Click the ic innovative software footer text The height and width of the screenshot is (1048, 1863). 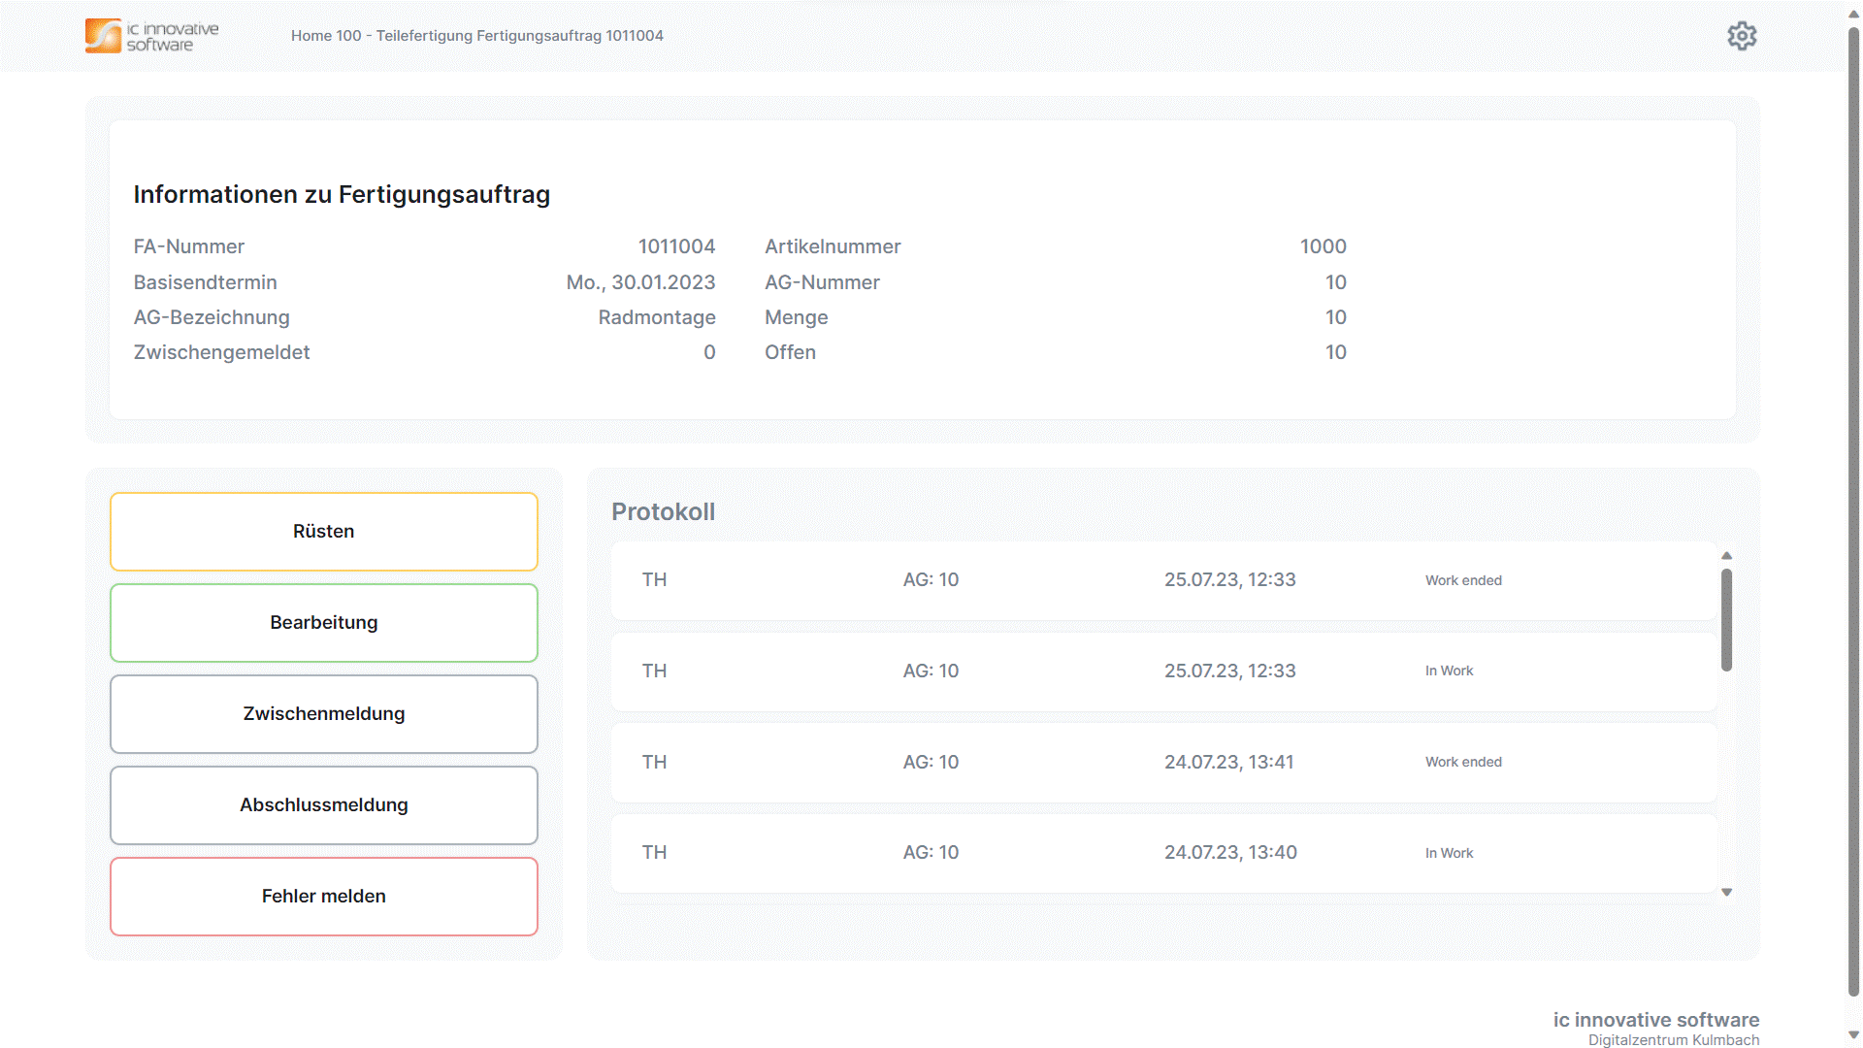click(x=1655, y=1020)
